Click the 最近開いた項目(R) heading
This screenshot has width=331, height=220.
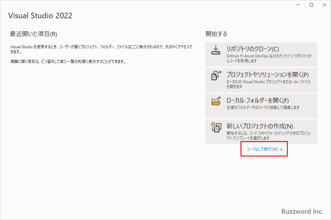point(34,34)
